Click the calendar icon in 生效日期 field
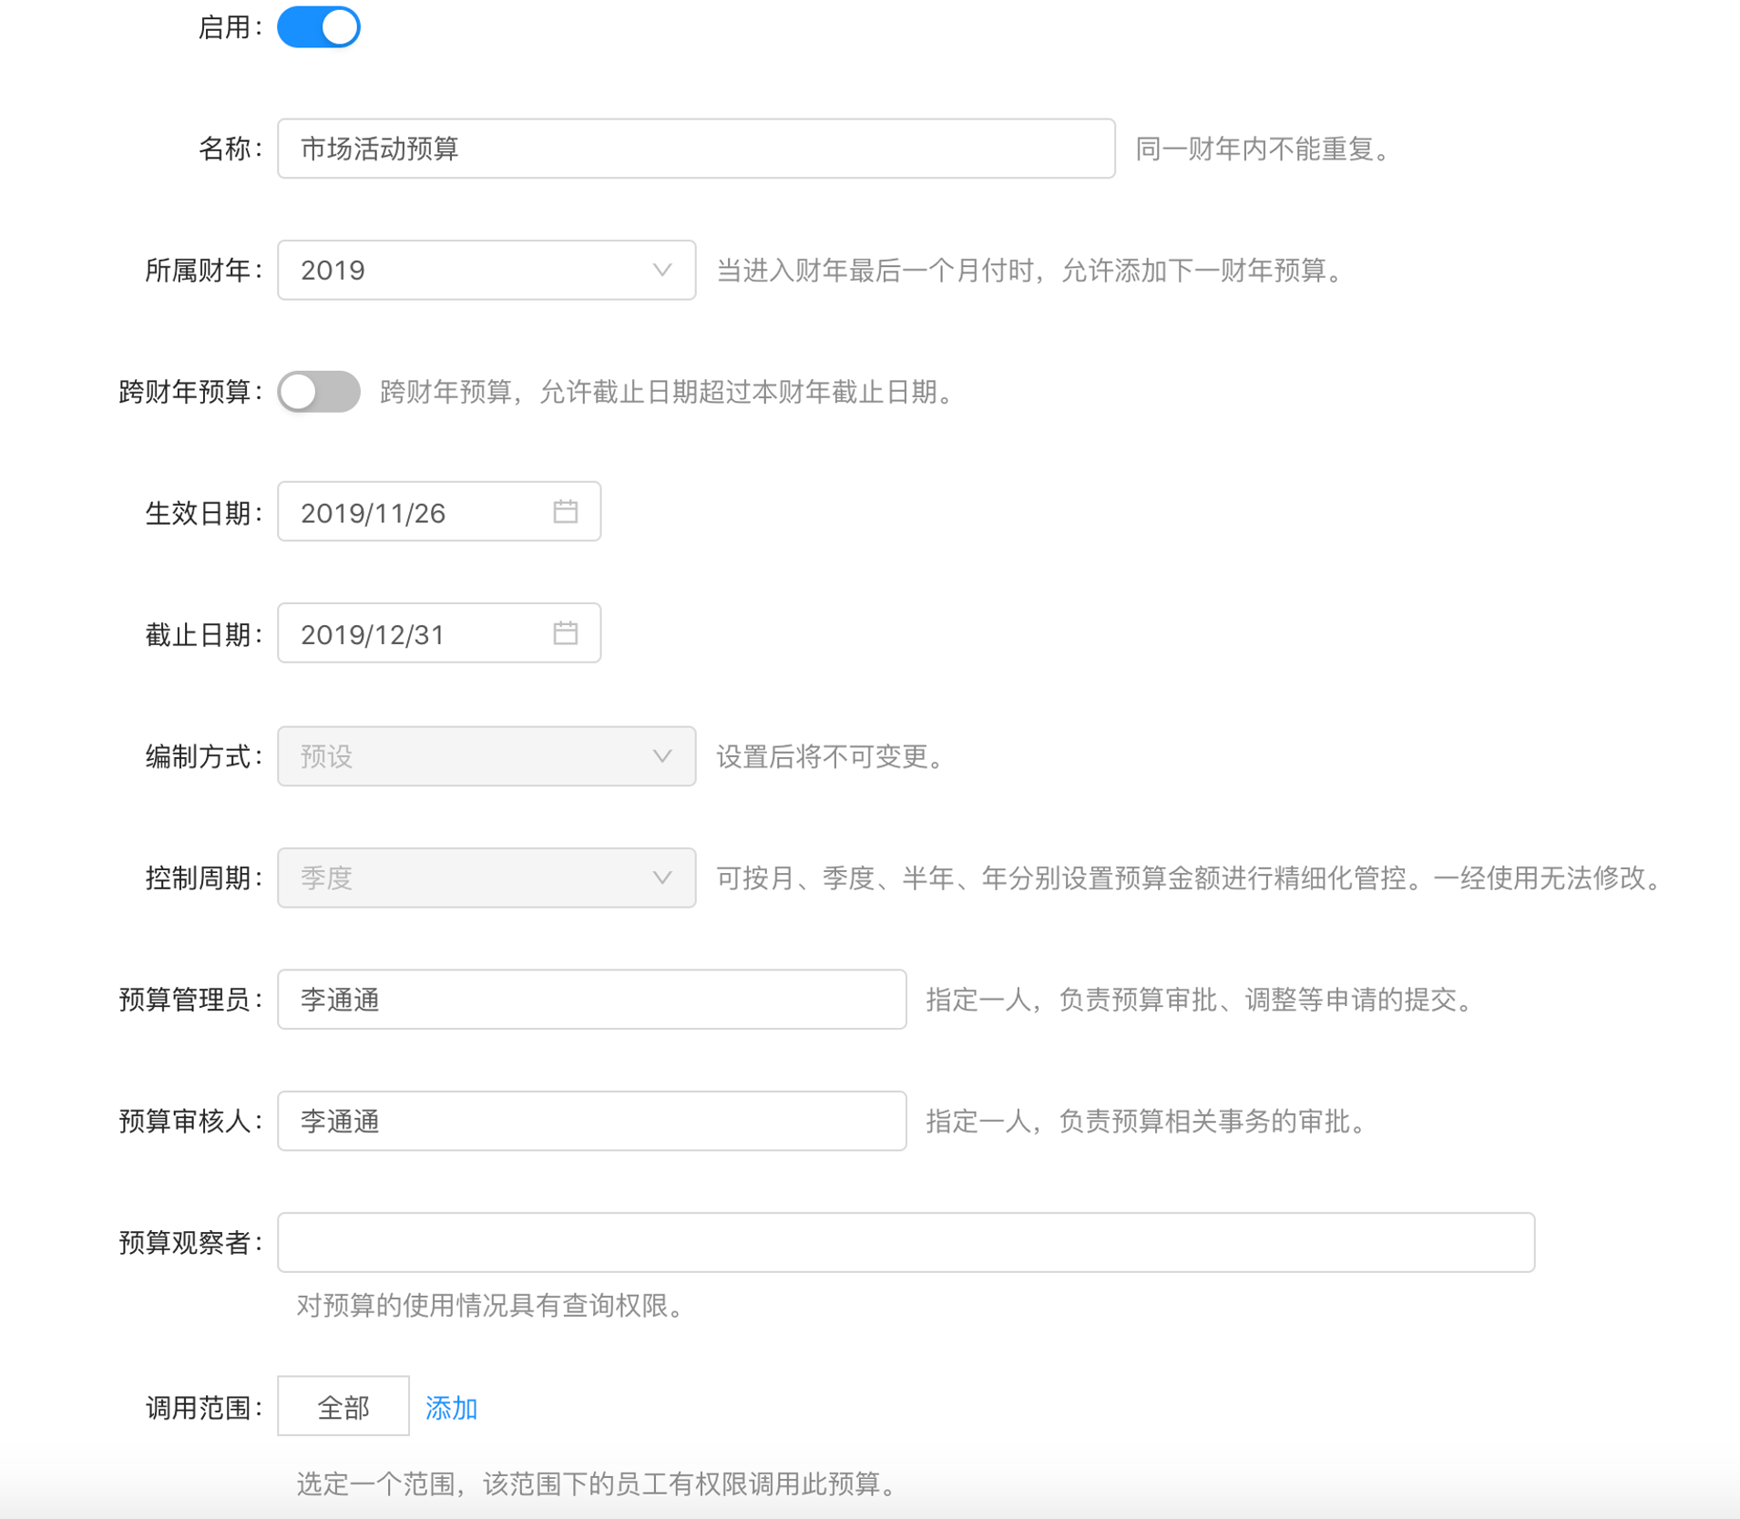 [565, 511]
